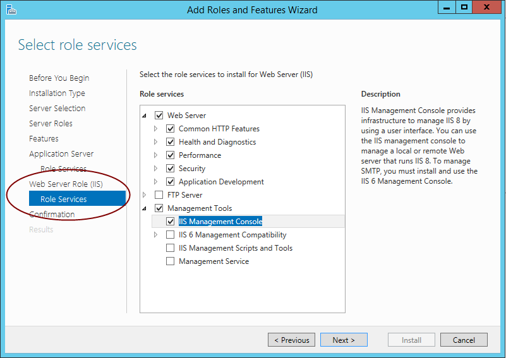Collapse the Web Server tree node
506x358 pixels.
pos(144,116)
